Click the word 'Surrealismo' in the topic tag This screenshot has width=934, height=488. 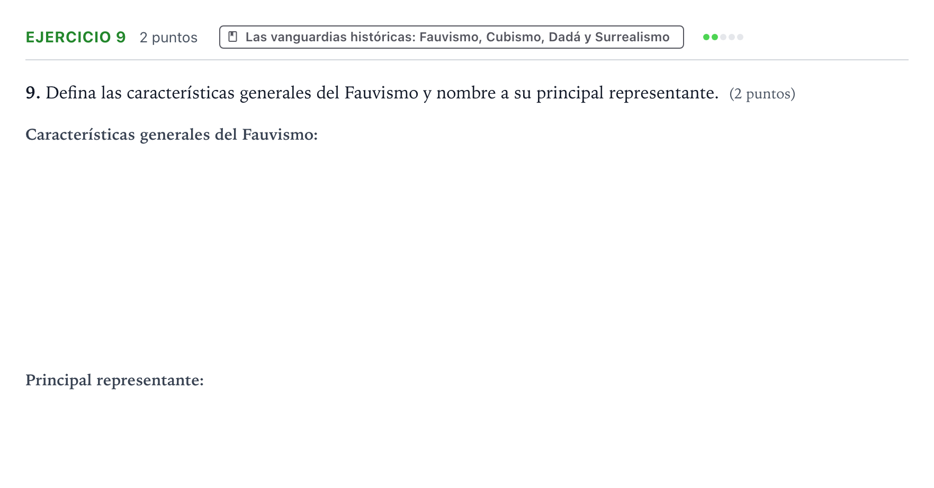632,37
